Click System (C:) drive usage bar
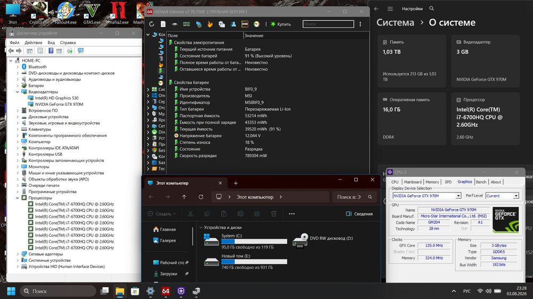The image size is (533, 299). 254,242
